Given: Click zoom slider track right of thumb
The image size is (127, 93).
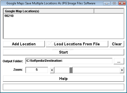Looking at the screenshot, I should coord(96,70).
